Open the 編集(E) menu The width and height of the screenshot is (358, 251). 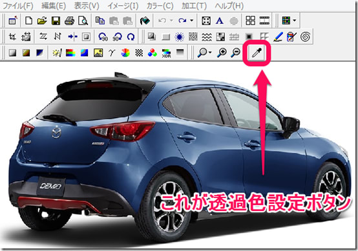pos(54,6)
